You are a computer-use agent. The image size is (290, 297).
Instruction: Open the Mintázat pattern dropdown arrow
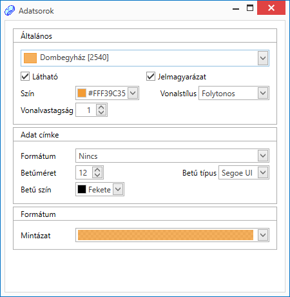click(x=263, y=235)
